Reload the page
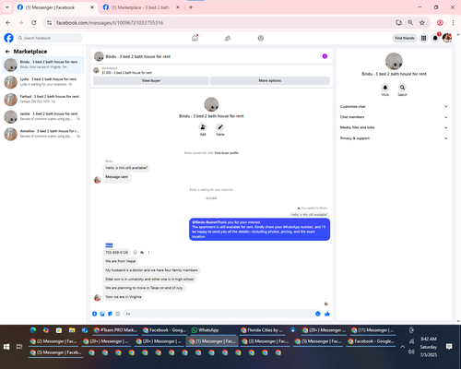 34,22
